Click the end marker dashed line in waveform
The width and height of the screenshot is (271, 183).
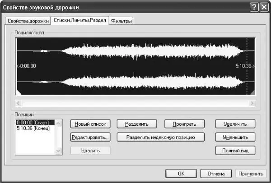(247, 66)
